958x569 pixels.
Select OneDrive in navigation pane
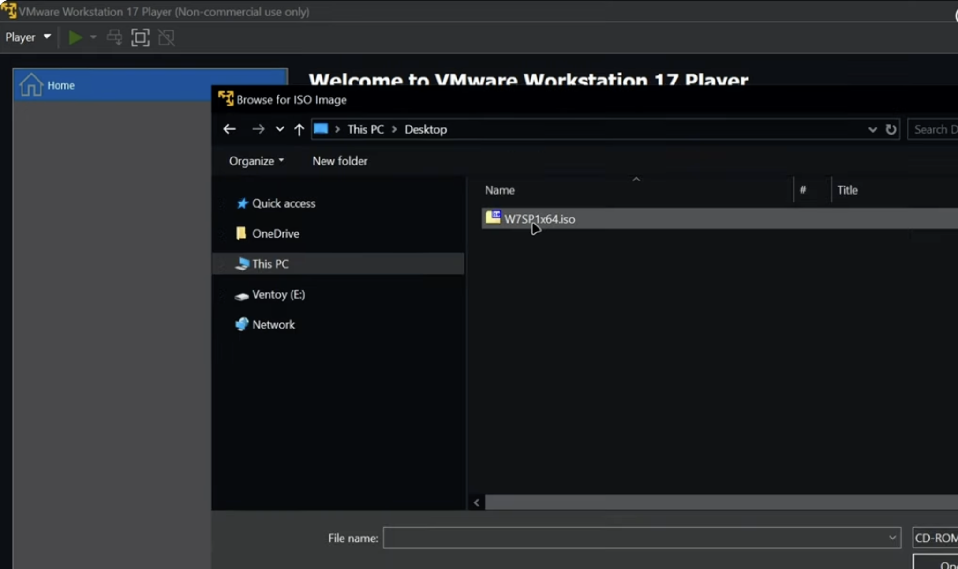click(276, 233)
